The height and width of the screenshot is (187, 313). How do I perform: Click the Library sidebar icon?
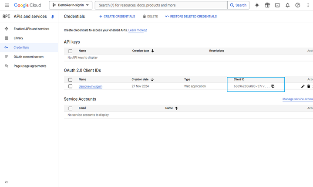[7, 38]
